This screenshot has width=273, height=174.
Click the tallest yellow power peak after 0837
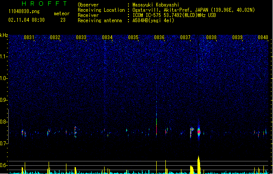coord(199,165)
